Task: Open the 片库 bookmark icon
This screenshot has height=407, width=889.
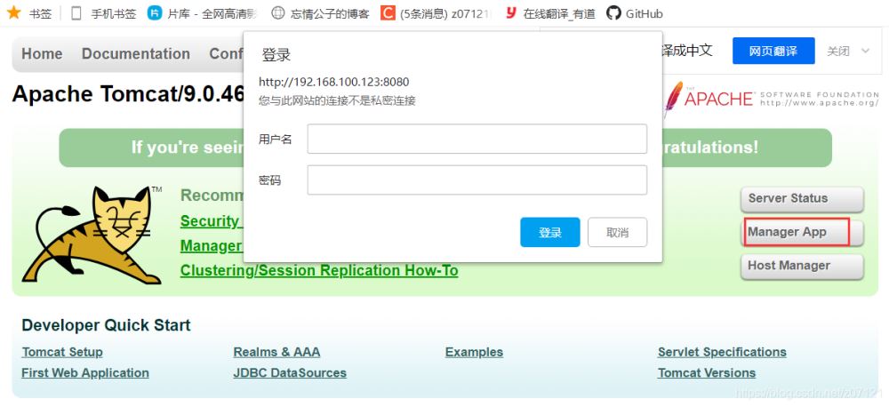Action: [x=154, y=13]
